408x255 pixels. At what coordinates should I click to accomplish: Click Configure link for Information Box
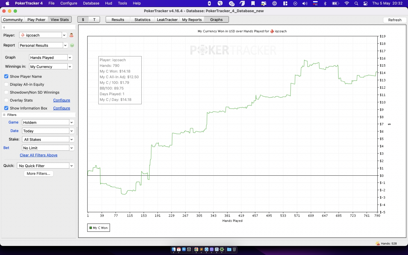point(61,108)
